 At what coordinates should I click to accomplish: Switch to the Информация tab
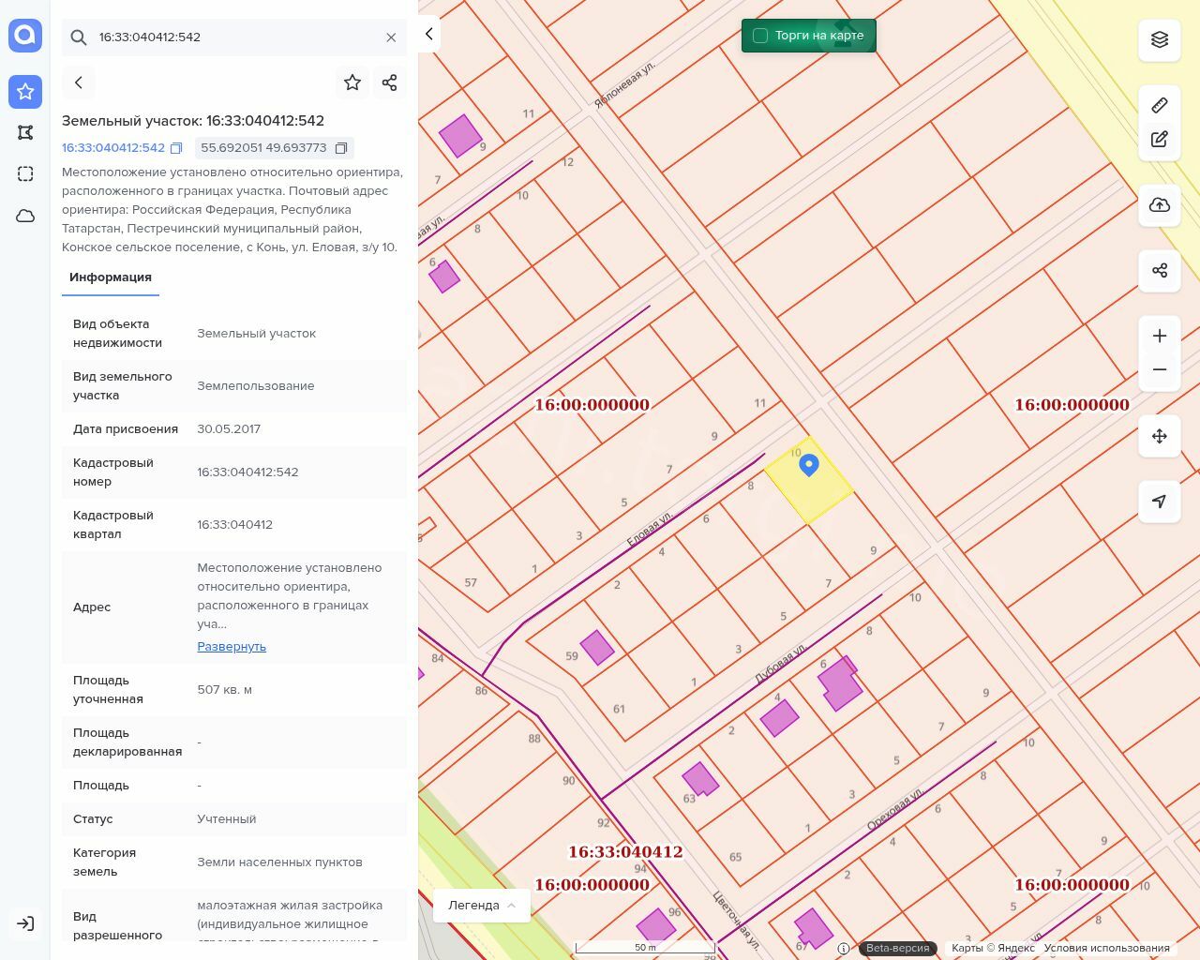pos(111,277)
